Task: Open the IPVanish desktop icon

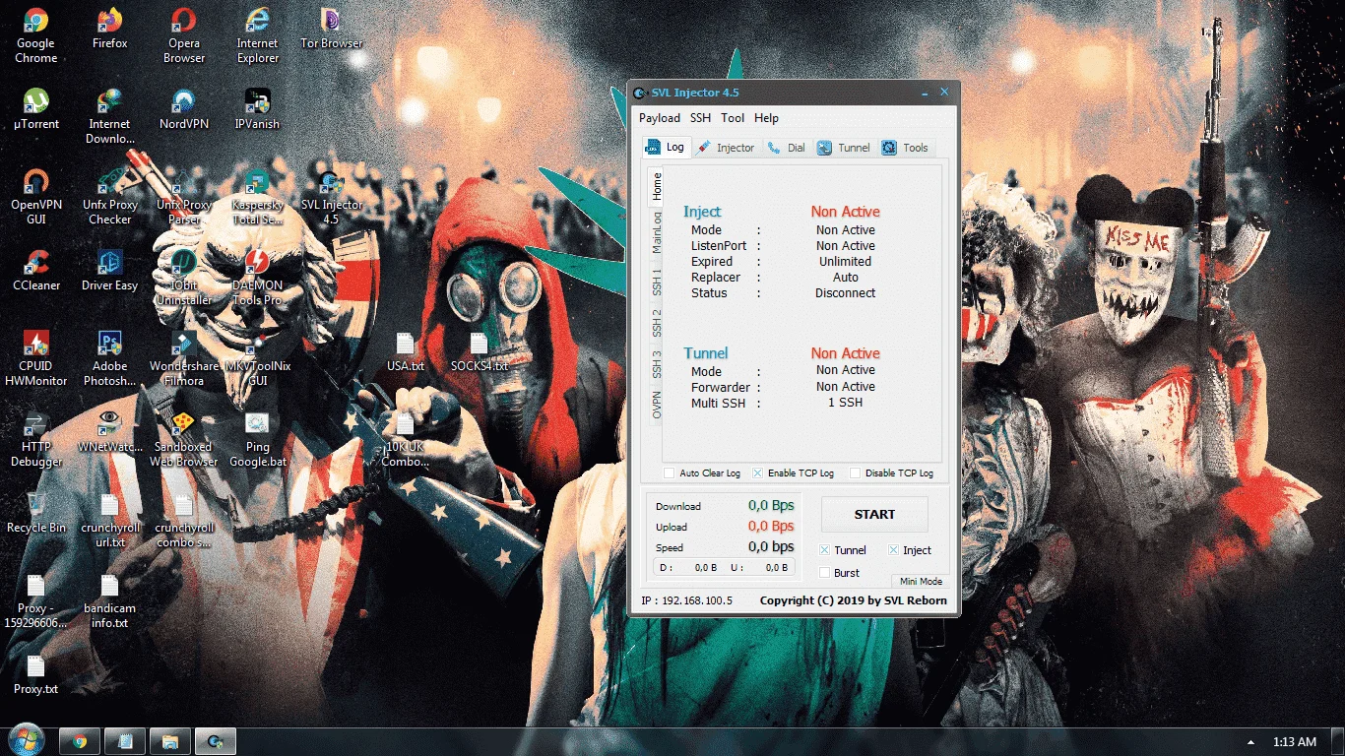Action: tap(257, 109)
